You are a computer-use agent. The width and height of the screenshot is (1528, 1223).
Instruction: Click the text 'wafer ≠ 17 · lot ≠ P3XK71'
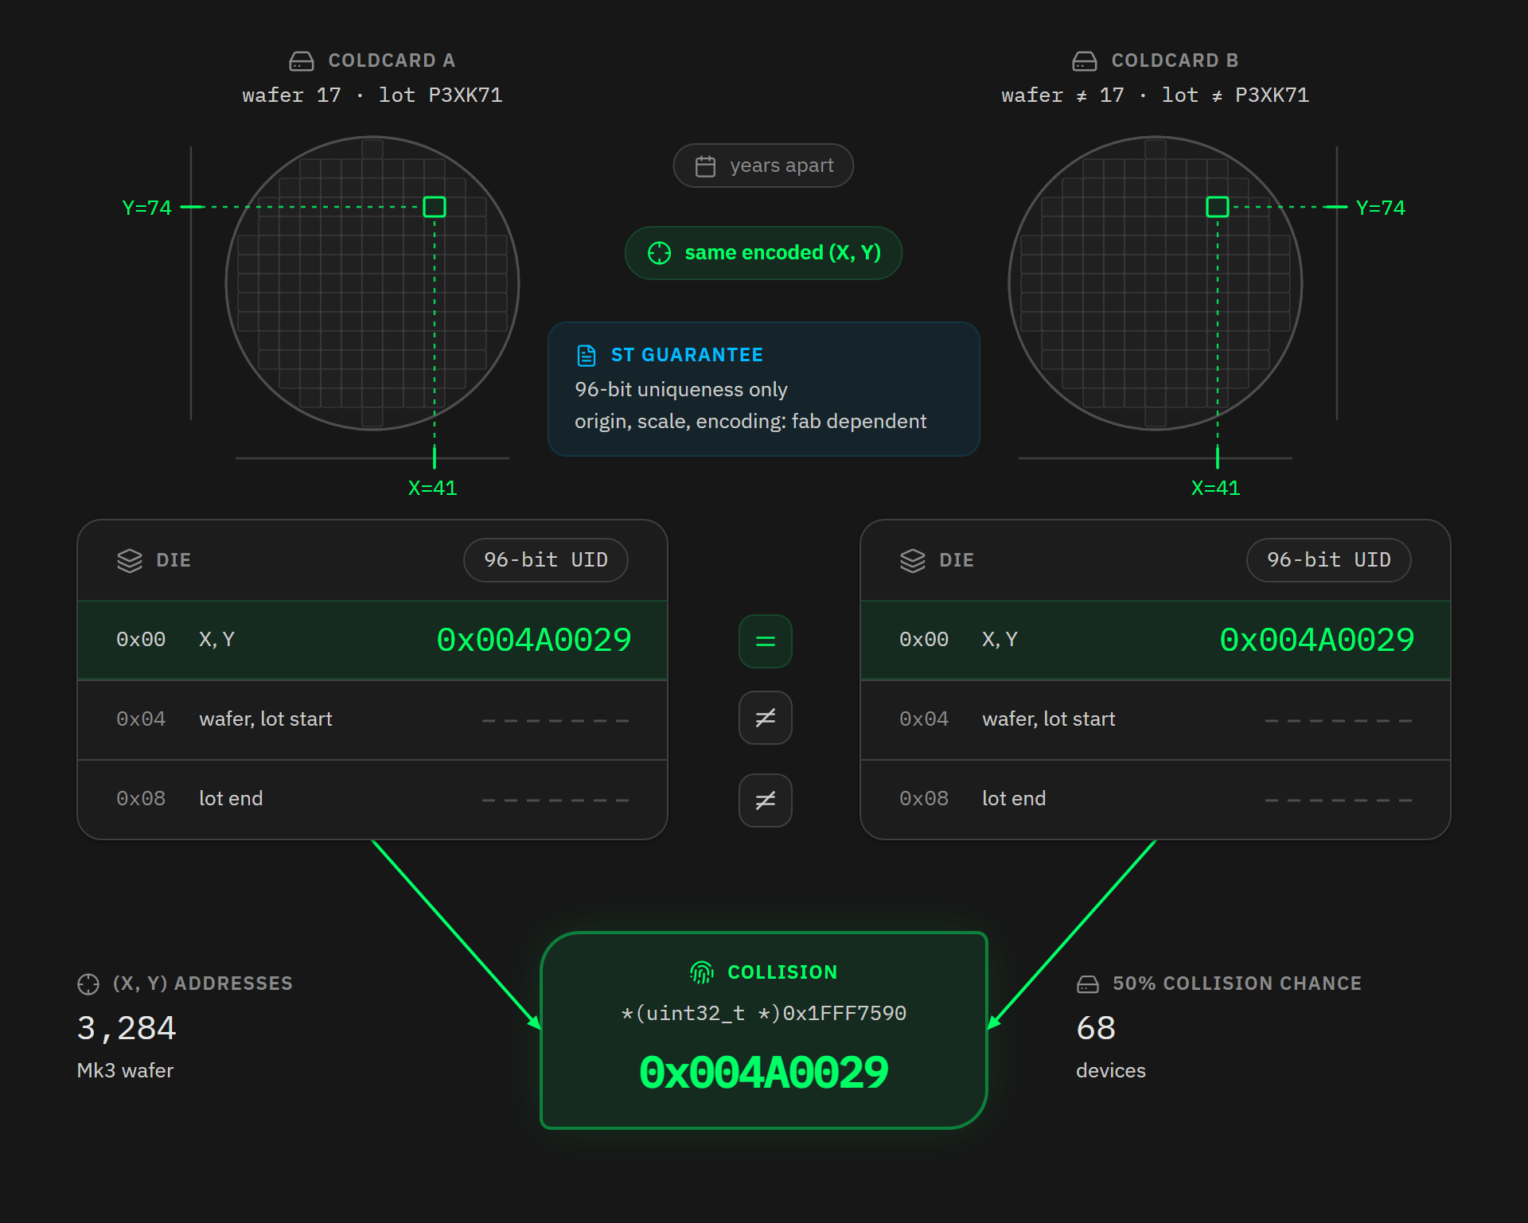(1156, 95)
